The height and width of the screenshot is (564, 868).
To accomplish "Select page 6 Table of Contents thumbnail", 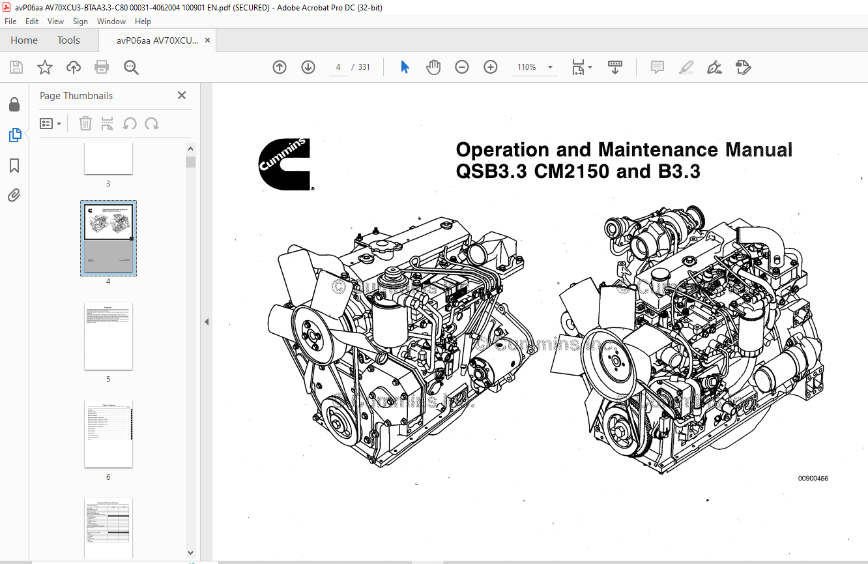I will [x=108, y=434].
